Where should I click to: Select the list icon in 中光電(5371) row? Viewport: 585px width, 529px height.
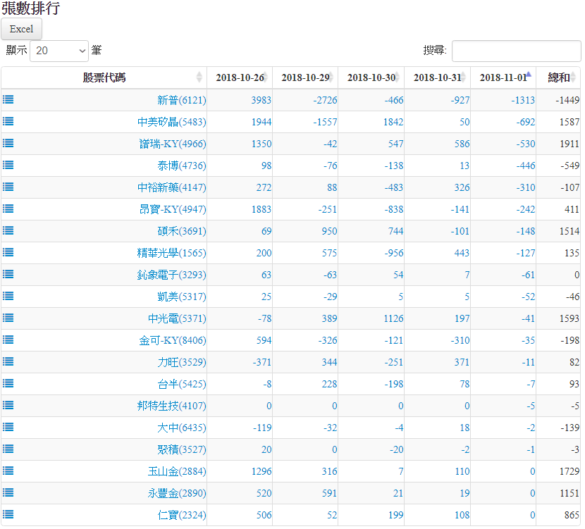pos(8,318)
